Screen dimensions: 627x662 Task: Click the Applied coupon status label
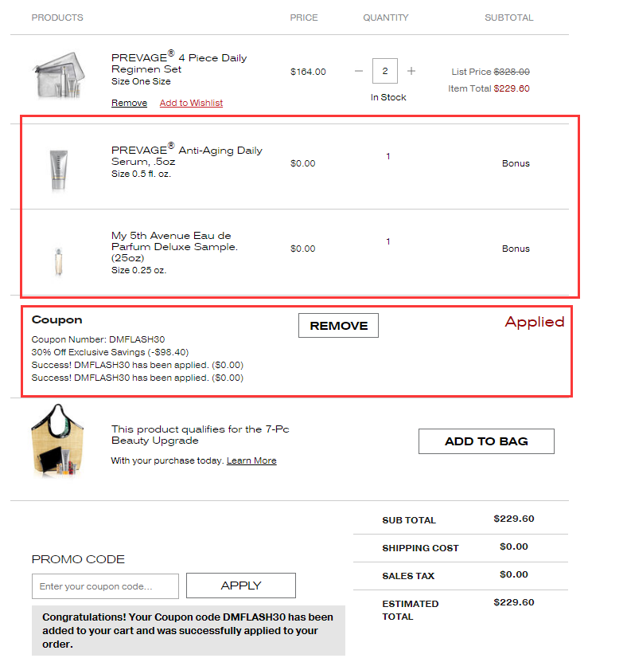(534, 322)
